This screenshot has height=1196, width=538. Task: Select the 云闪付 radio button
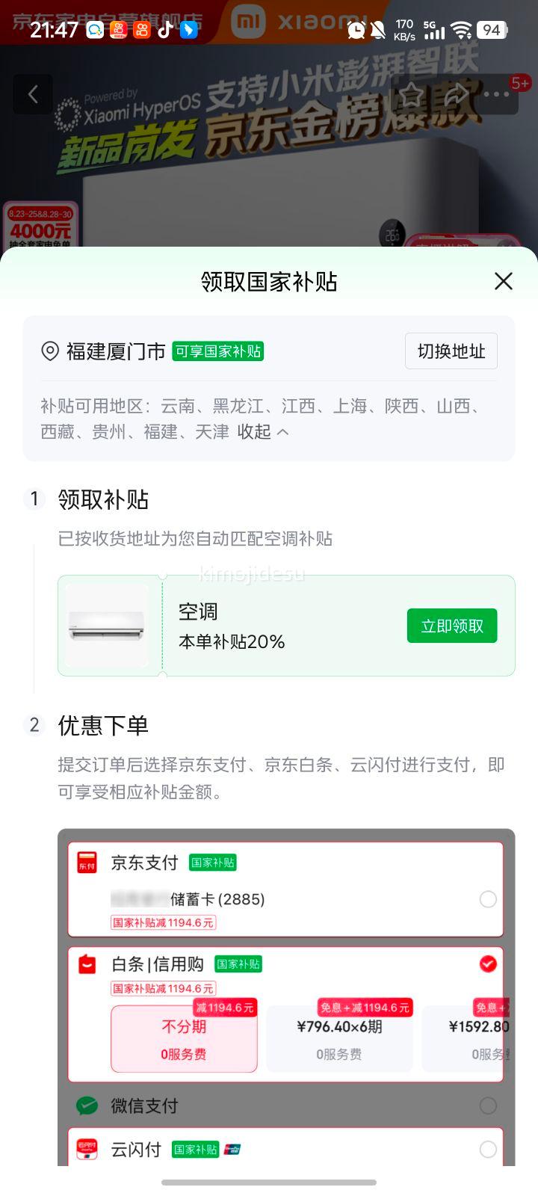[x=488, y=1150]
